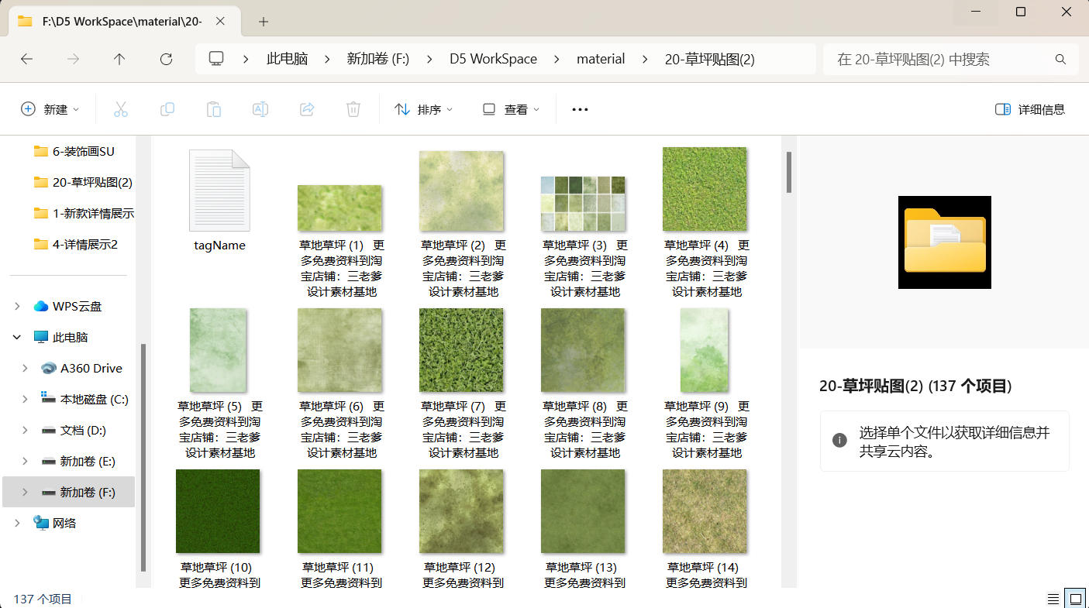
Task: Navigate back with the back arrow
Action: pos(26,59)
